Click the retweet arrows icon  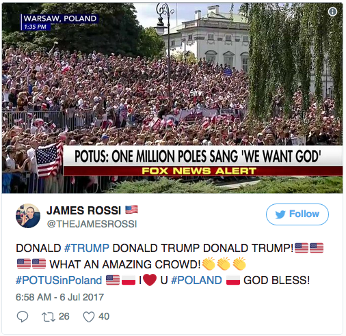point(49,317)
